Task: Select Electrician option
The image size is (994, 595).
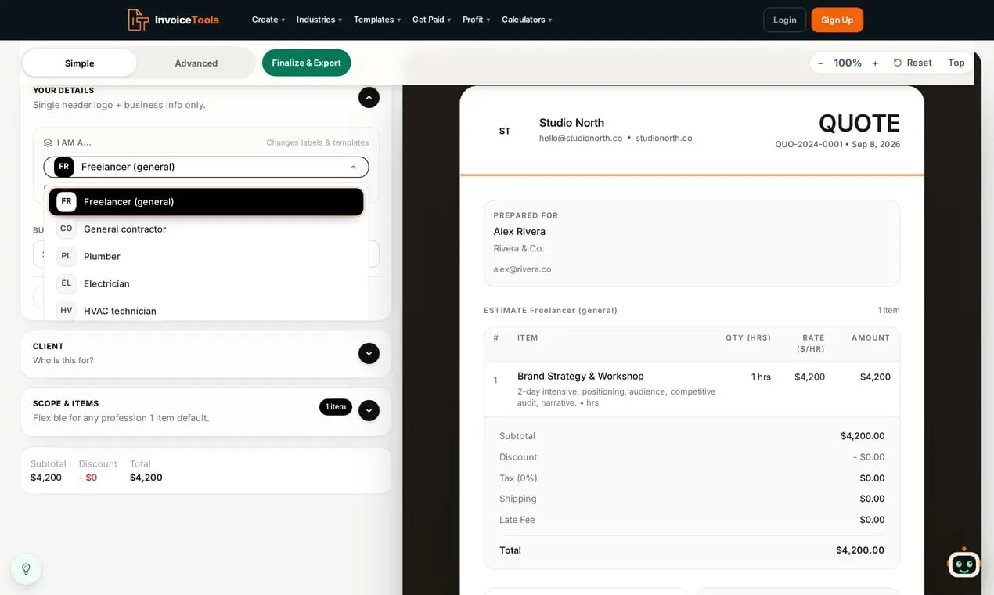Action: (x=206, y=283)
